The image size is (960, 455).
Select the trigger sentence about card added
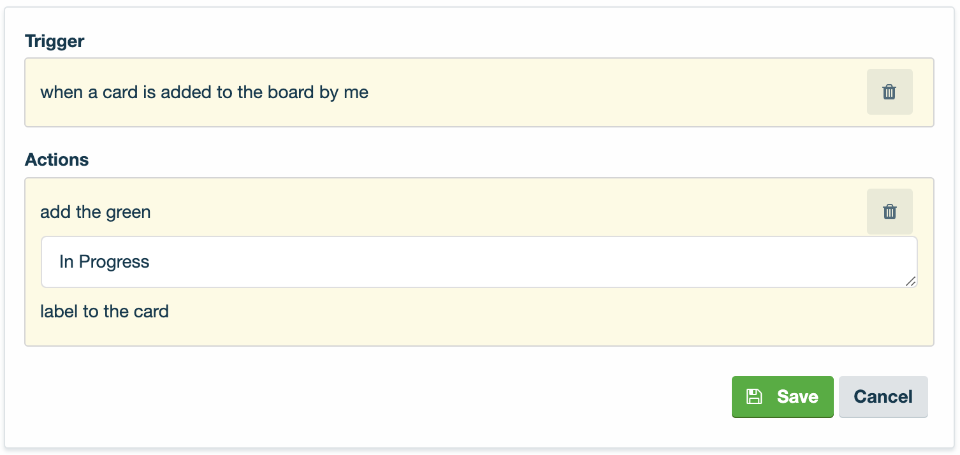[x=204, y=92]
